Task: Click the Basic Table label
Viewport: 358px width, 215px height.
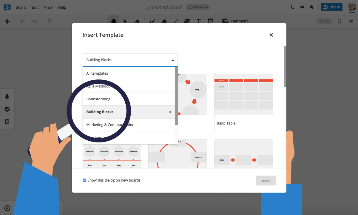Action: tap(226, 123)
